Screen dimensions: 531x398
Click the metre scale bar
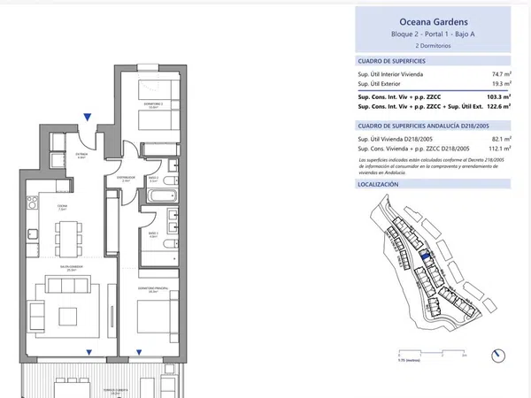tap(433, 353)
